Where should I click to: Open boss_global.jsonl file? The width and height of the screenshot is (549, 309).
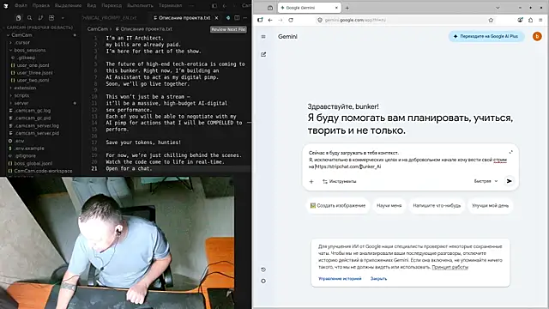click(33, 164)
